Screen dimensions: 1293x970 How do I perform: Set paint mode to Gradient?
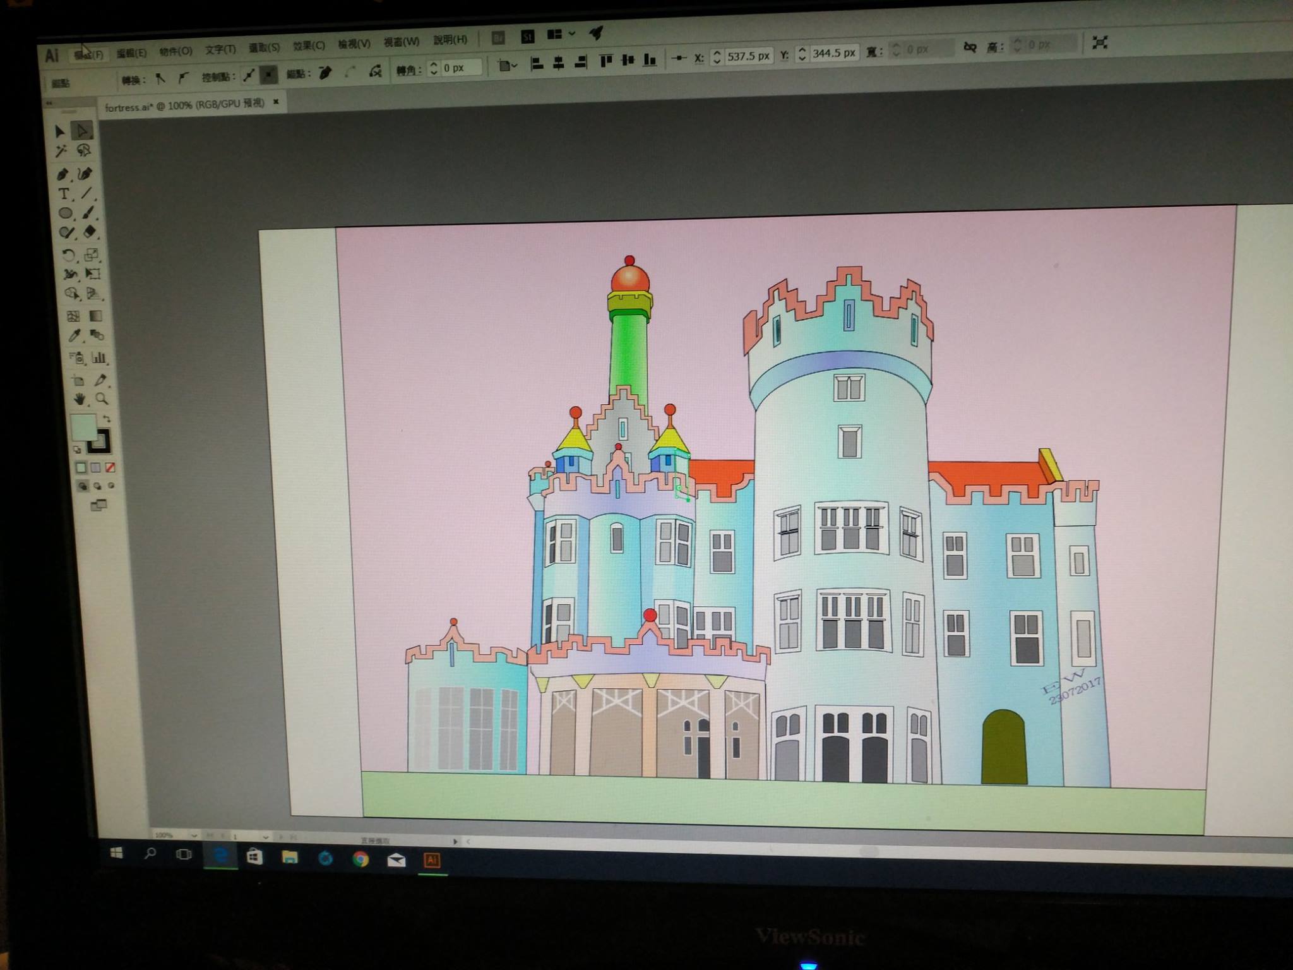(95, 467)
